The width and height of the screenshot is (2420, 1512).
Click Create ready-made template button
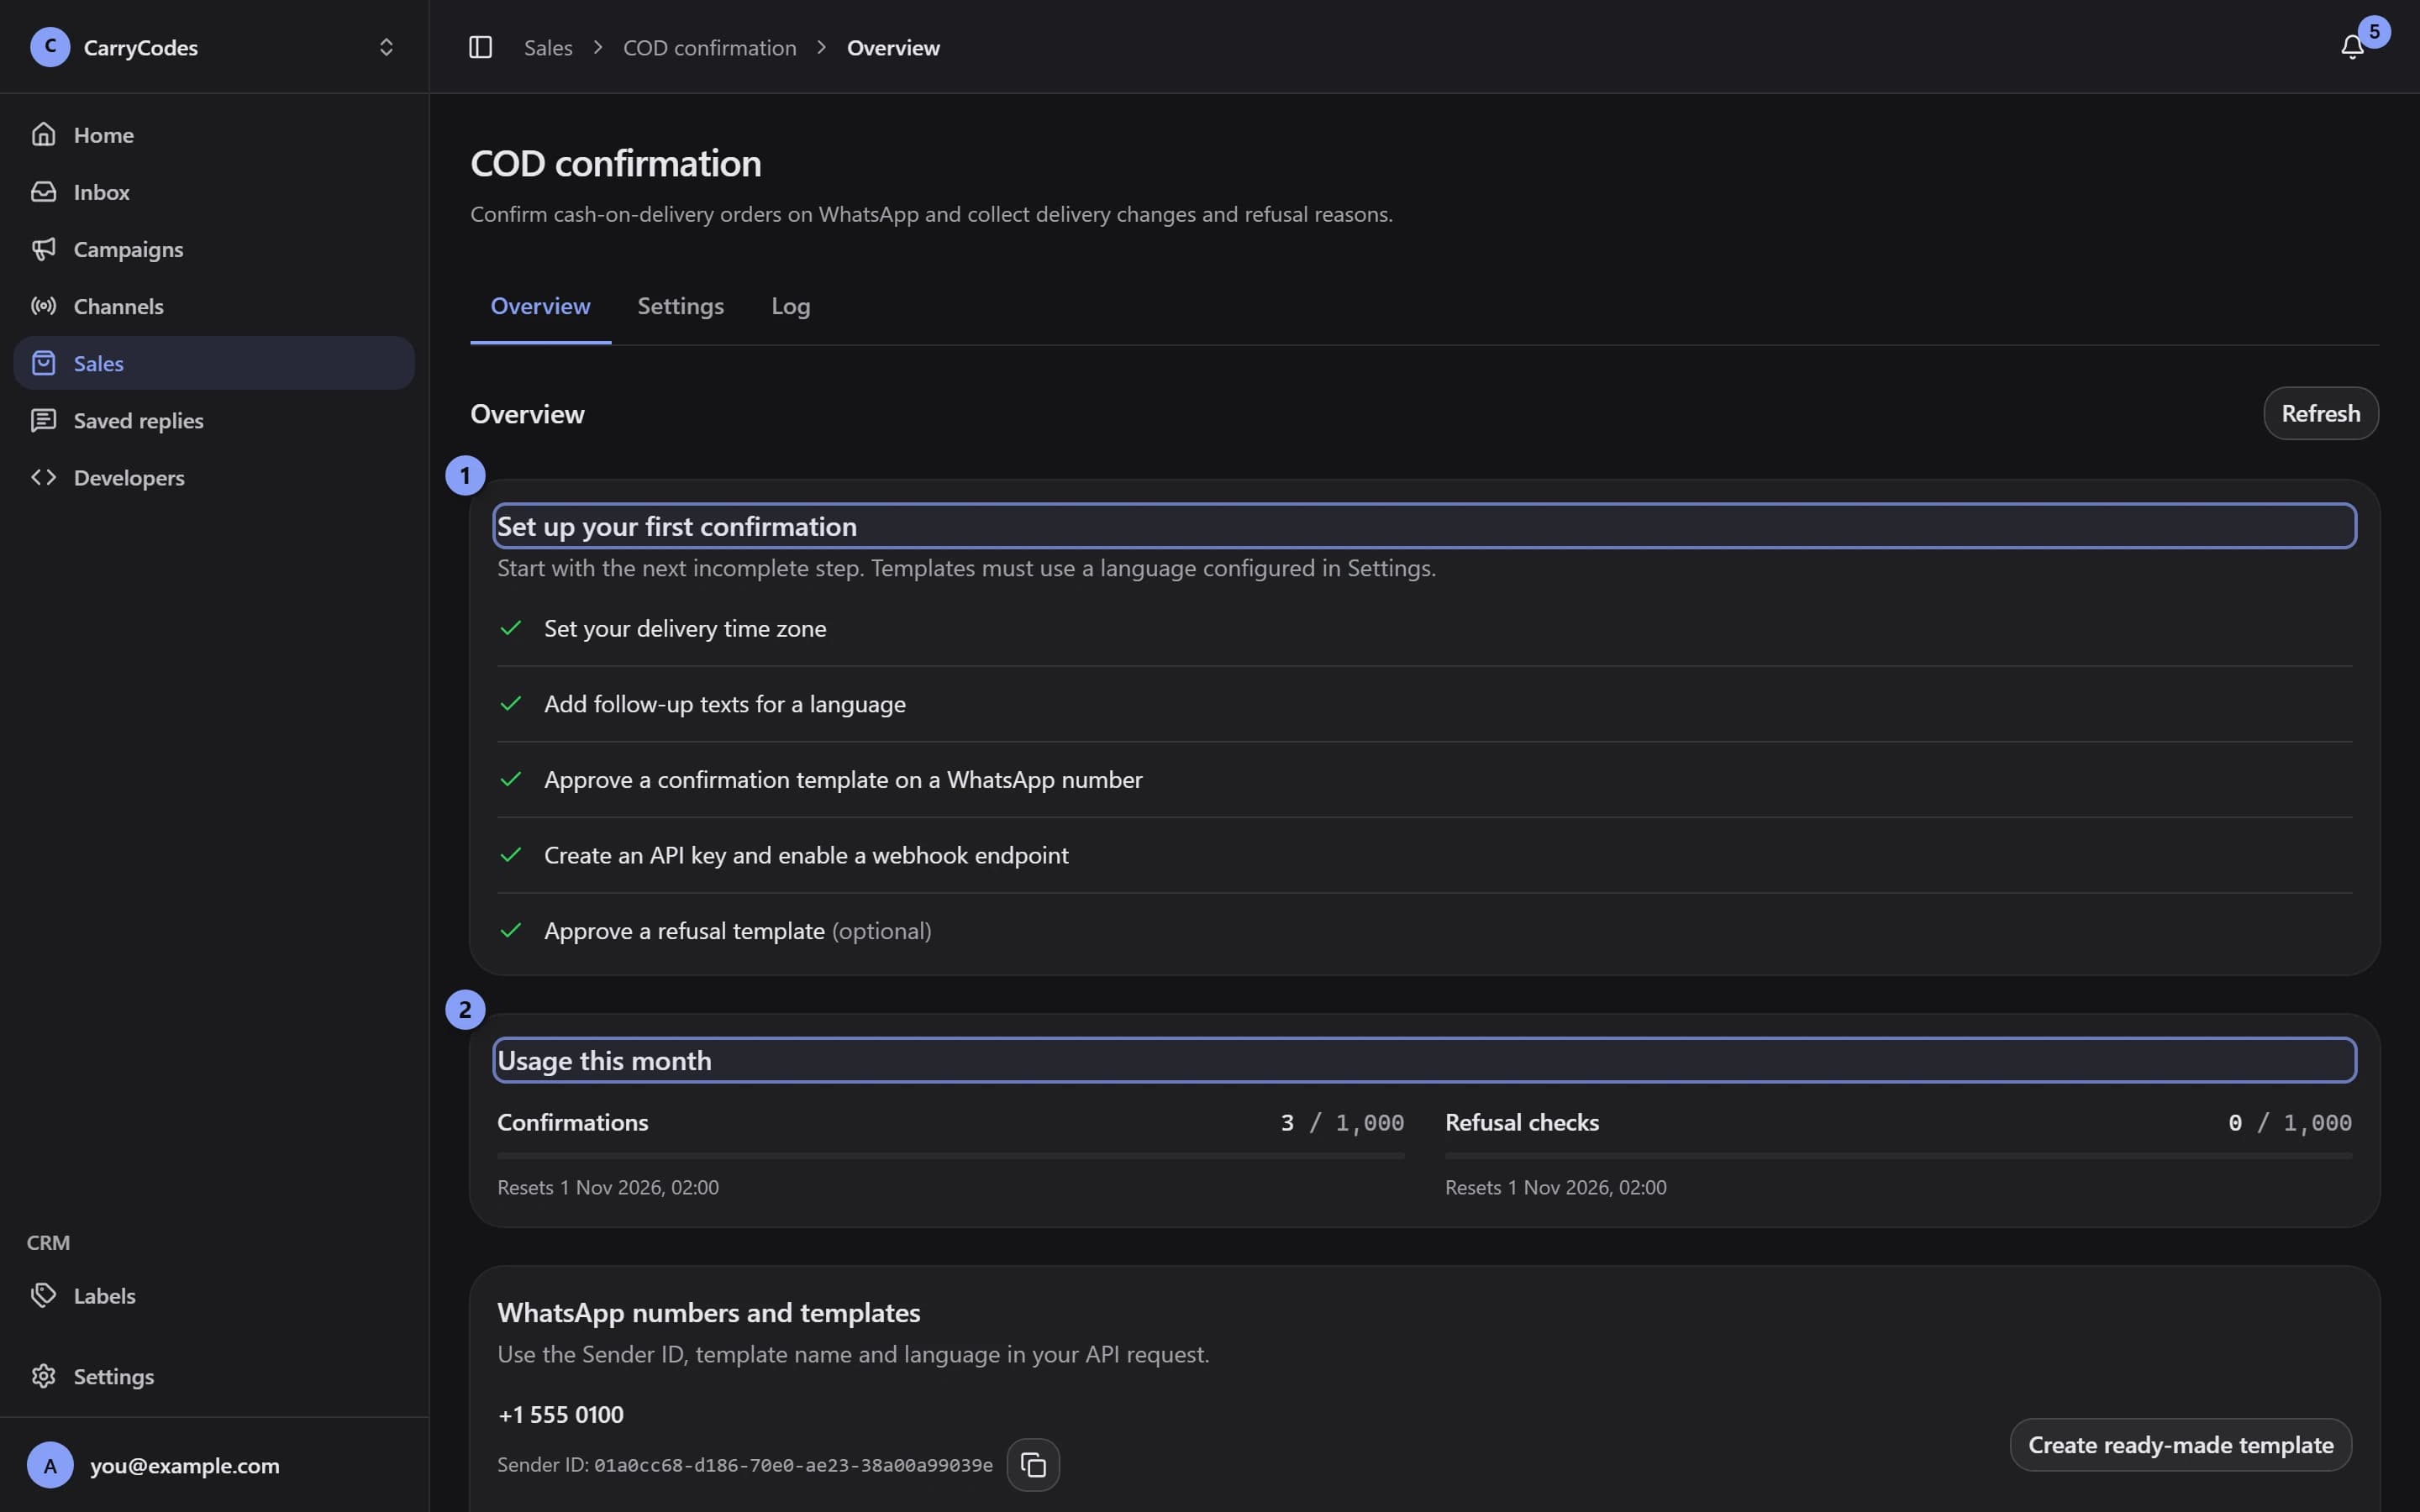point(2180,1445)
